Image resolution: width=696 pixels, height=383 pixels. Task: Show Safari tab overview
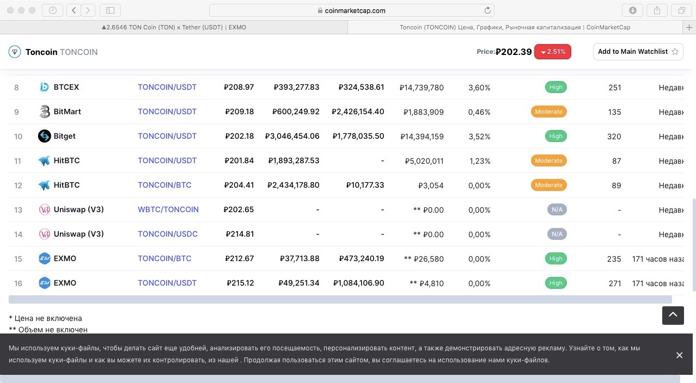(682, 10)
